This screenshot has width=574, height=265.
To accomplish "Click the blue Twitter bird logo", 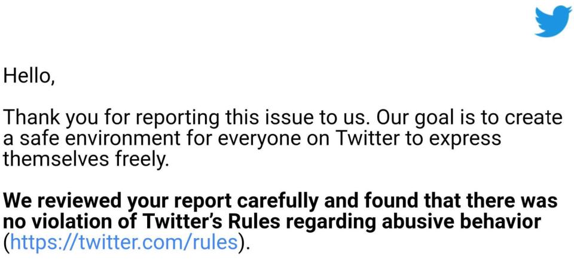I will pos(552,20).
